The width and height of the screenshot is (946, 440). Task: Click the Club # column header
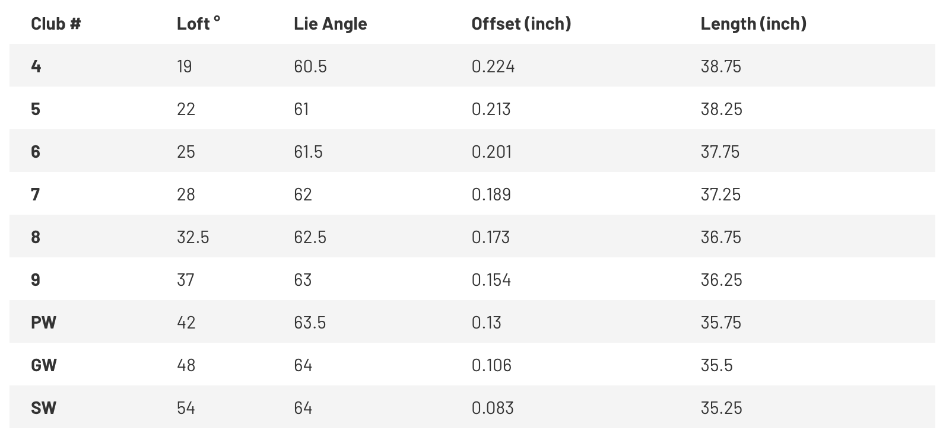click(56, 24)
